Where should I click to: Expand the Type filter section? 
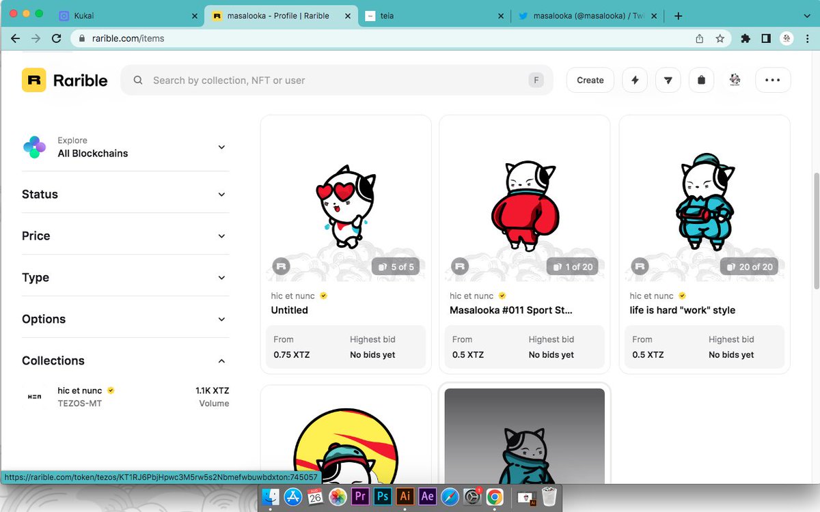point(125,278)
